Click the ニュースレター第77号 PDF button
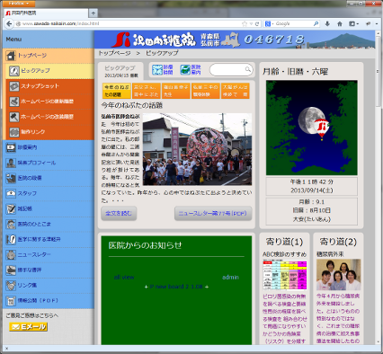 (x=213, y=214)
